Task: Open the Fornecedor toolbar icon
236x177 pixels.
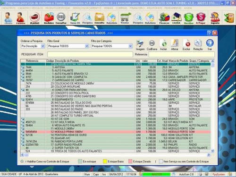Action: click(x=21, y=18)
